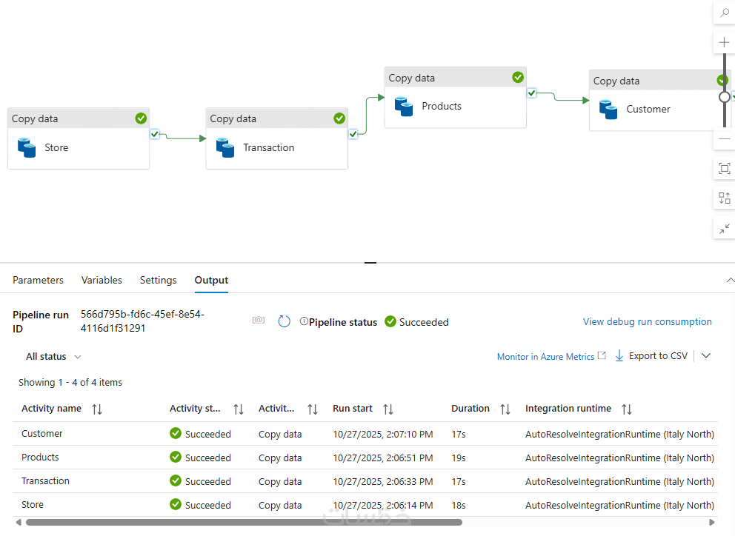The height and width of the screenshot is (536, 735).
Task: Expand the Export to CSV options chevron
Action: pos(706,356)
